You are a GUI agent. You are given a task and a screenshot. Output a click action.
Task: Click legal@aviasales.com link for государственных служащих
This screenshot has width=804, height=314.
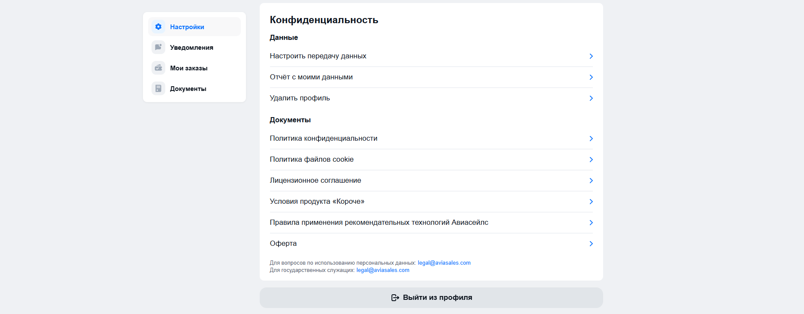click(383, 270)
